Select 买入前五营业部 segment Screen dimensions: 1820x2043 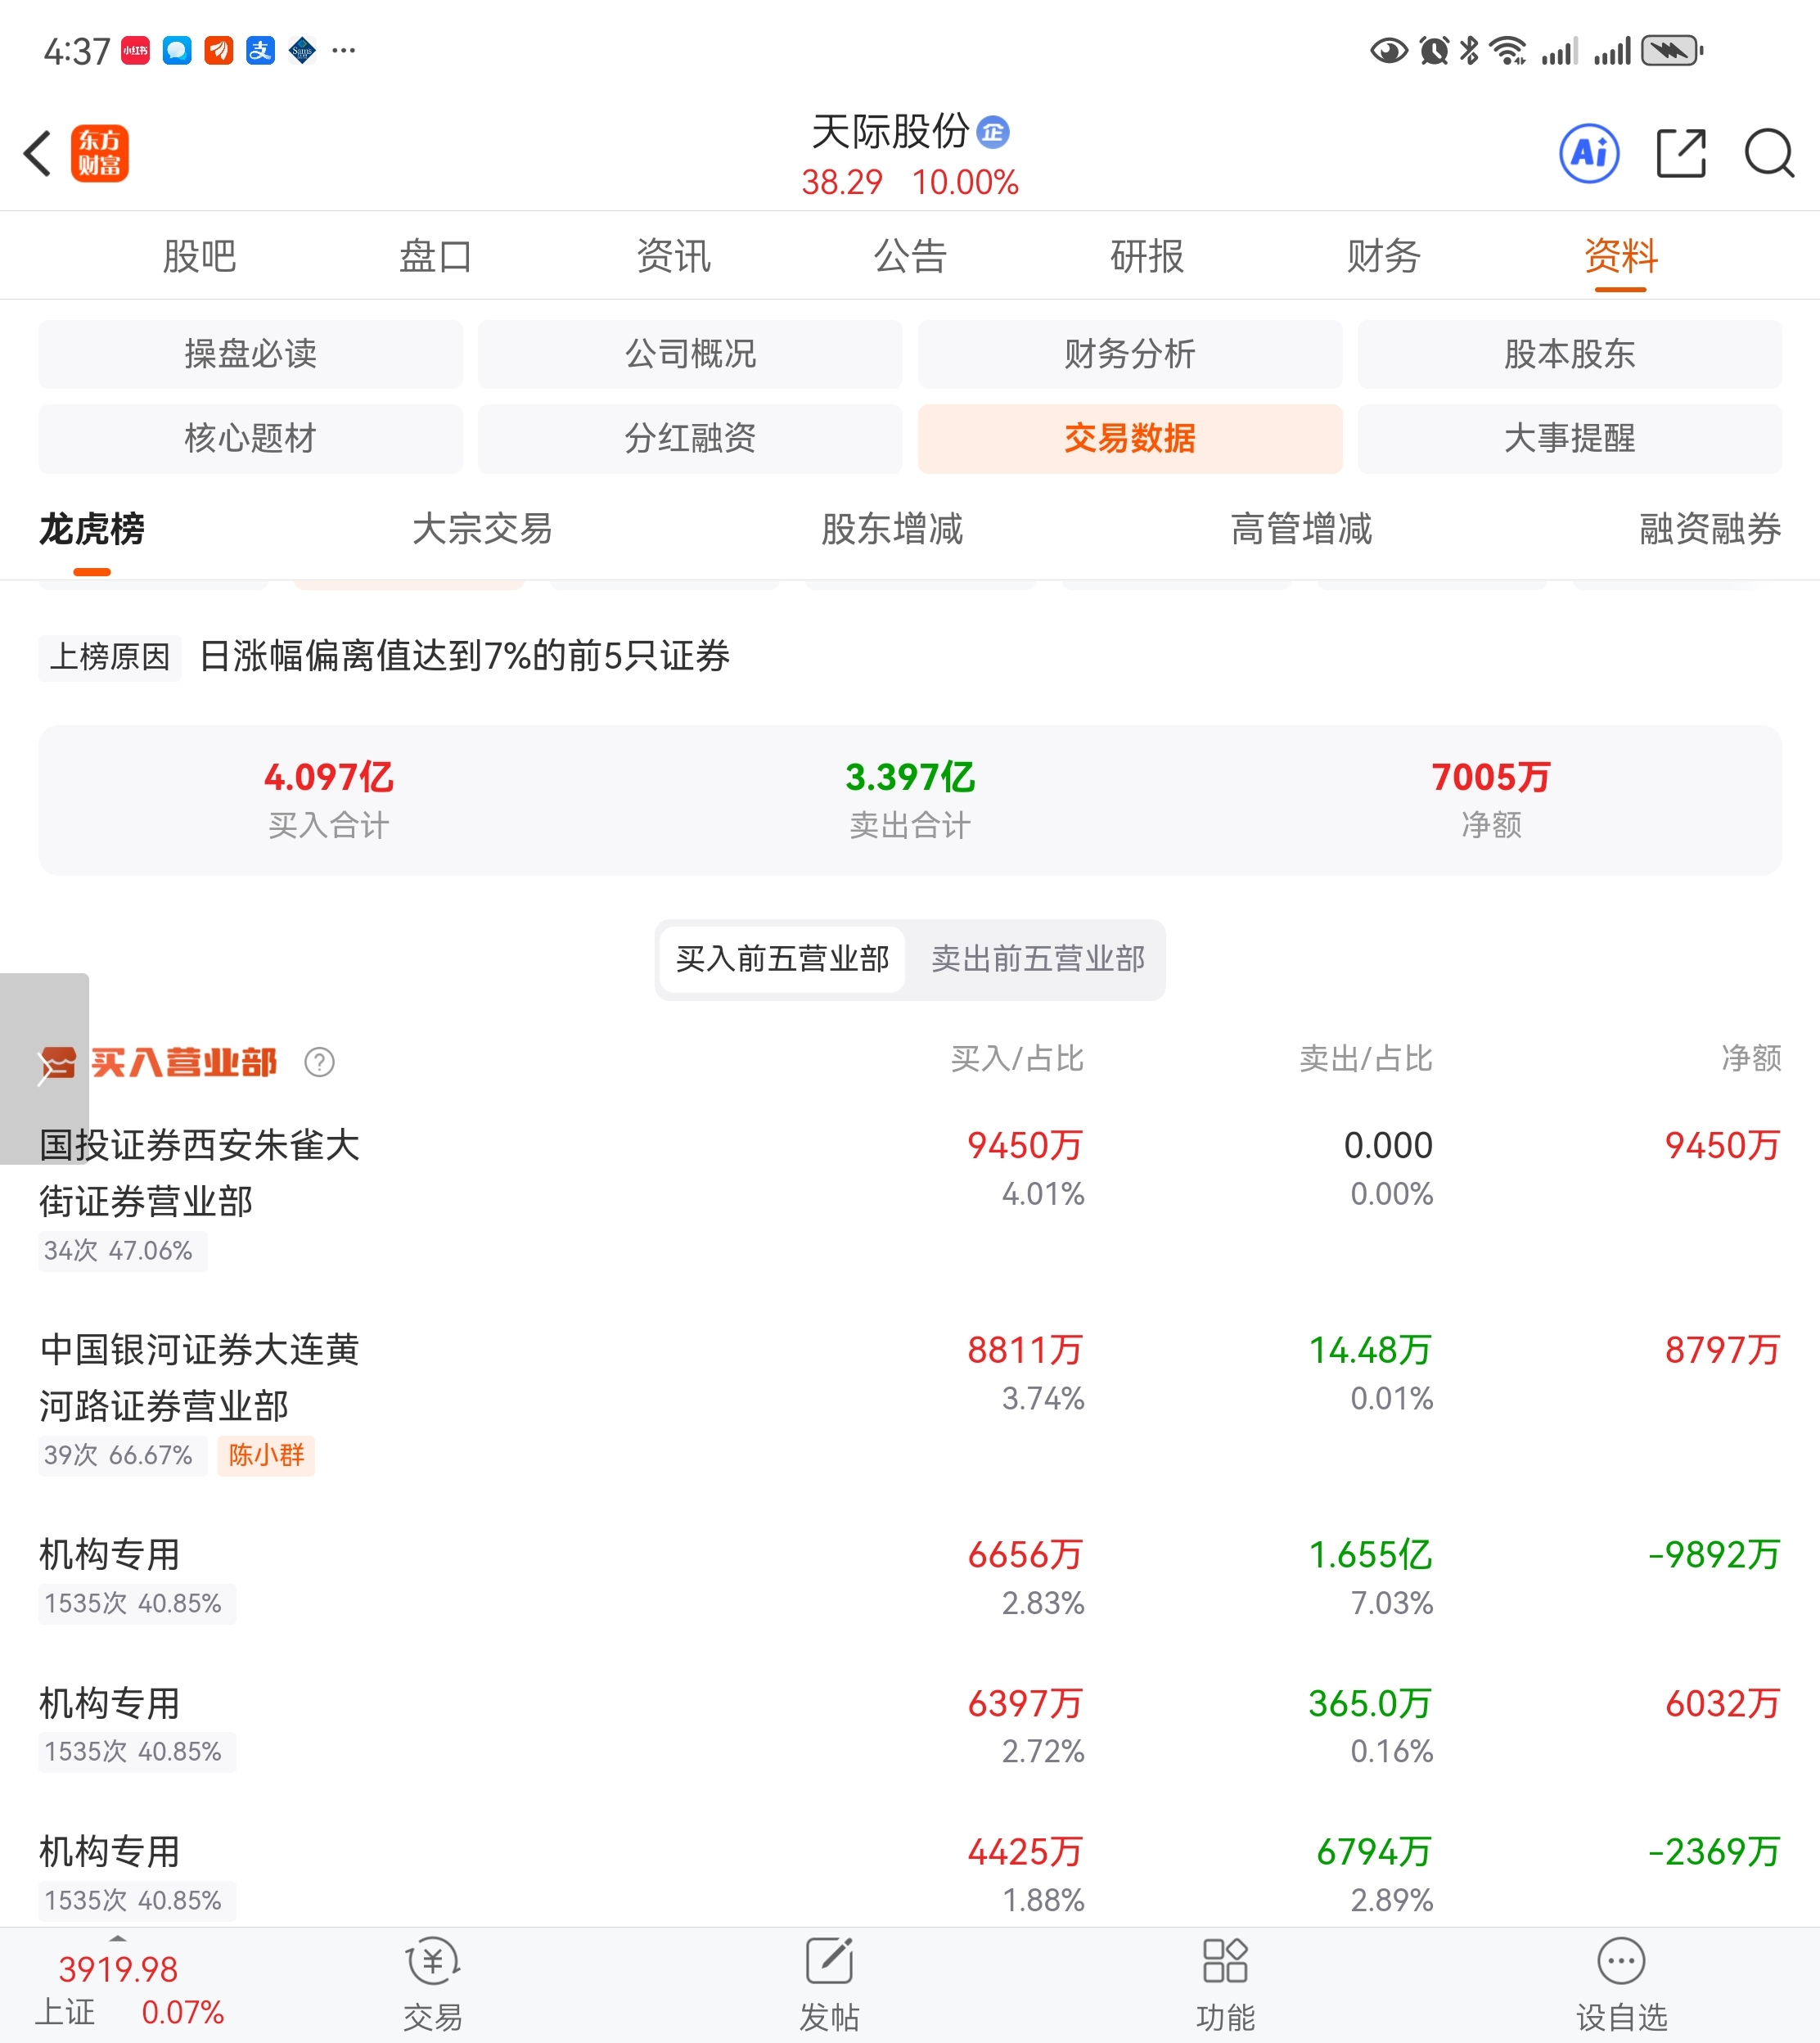782,959
